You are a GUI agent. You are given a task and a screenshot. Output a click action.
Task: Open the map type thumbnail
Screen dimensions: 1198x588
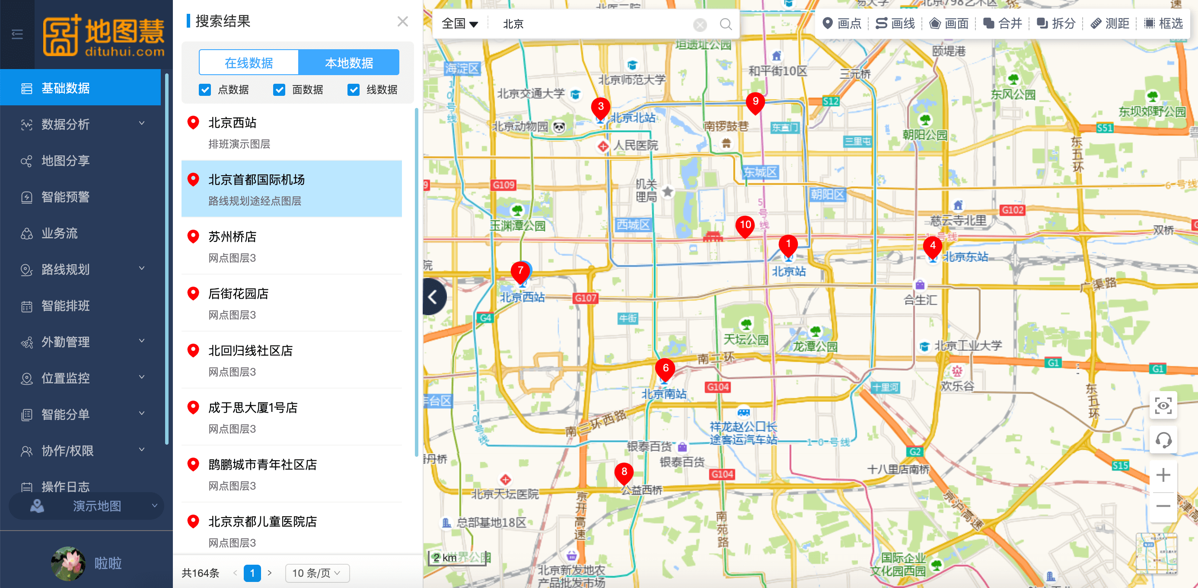pyautogui.click(x=1156, y=553)
